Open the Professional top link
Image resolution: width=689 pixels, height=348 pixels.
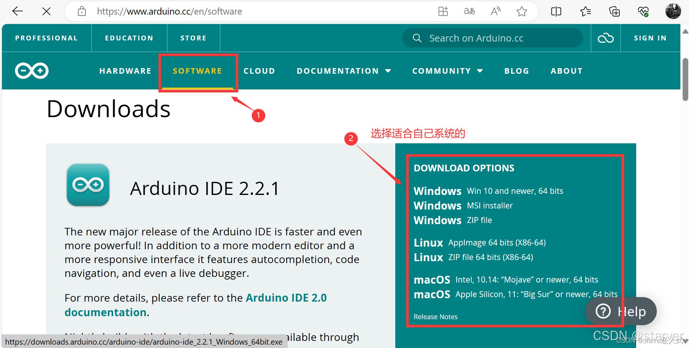(x=46, y=38)
